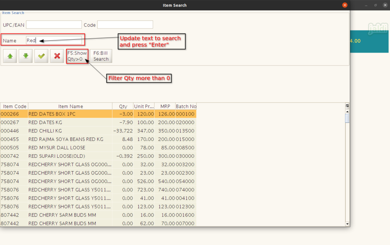Click batch number 074000
This screenshot has width=390, height=245.
click(x=186, y=190)
